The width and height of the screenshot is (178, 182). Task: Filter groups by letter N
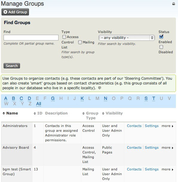[x=105, y=98]
